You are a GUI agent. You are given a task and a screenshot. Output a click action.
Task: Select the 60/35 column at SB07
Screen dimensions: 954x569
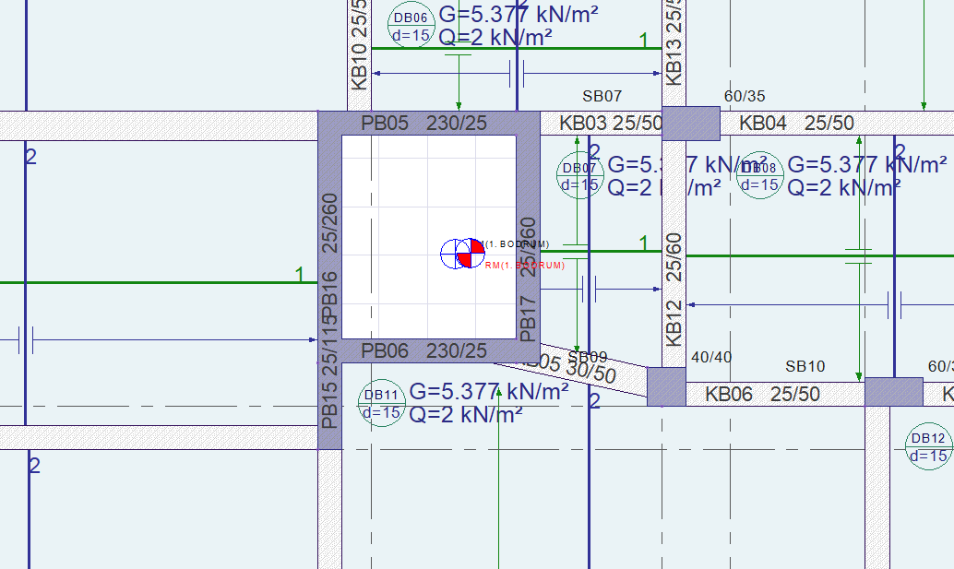click(690, 124)
